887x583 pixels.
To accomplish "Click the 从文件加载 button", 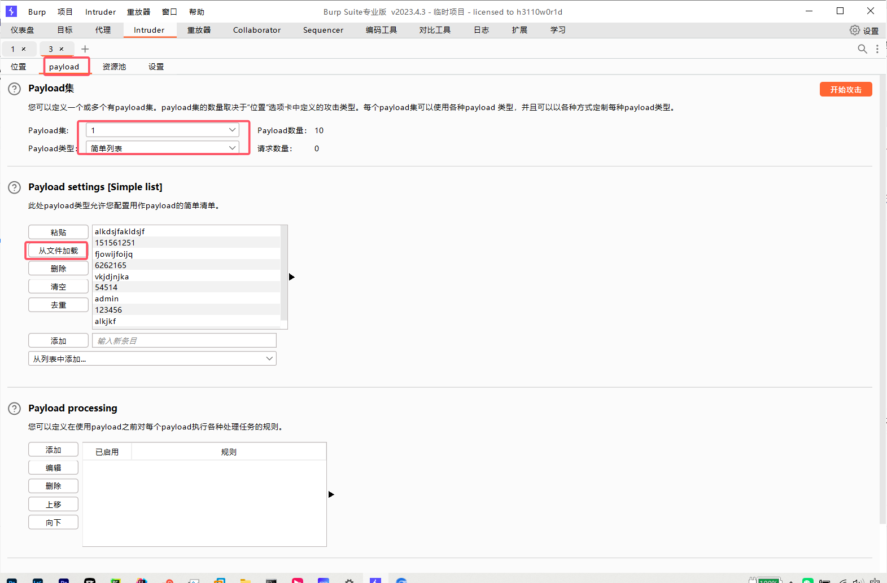I will point(59,251).
